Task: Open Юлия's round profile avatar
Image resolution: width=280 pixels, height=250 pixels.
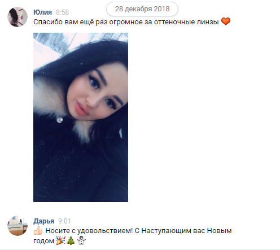Action: (17, 17)
